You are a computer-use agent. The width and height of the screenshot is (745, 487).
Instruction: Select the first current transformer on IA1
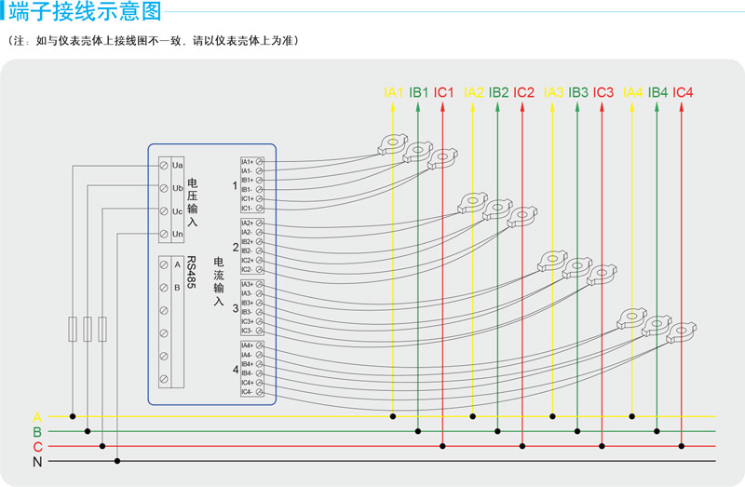(x=393, y=144)
